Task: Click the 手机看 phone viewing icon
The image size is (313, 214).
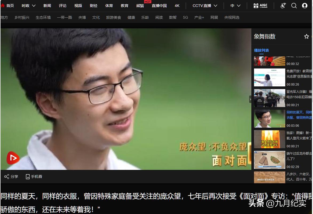Action: [x=27, y=177]
